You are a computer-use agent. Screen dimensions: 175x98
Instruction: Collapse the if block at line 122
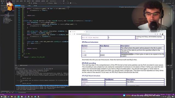(x=24, y=43)
